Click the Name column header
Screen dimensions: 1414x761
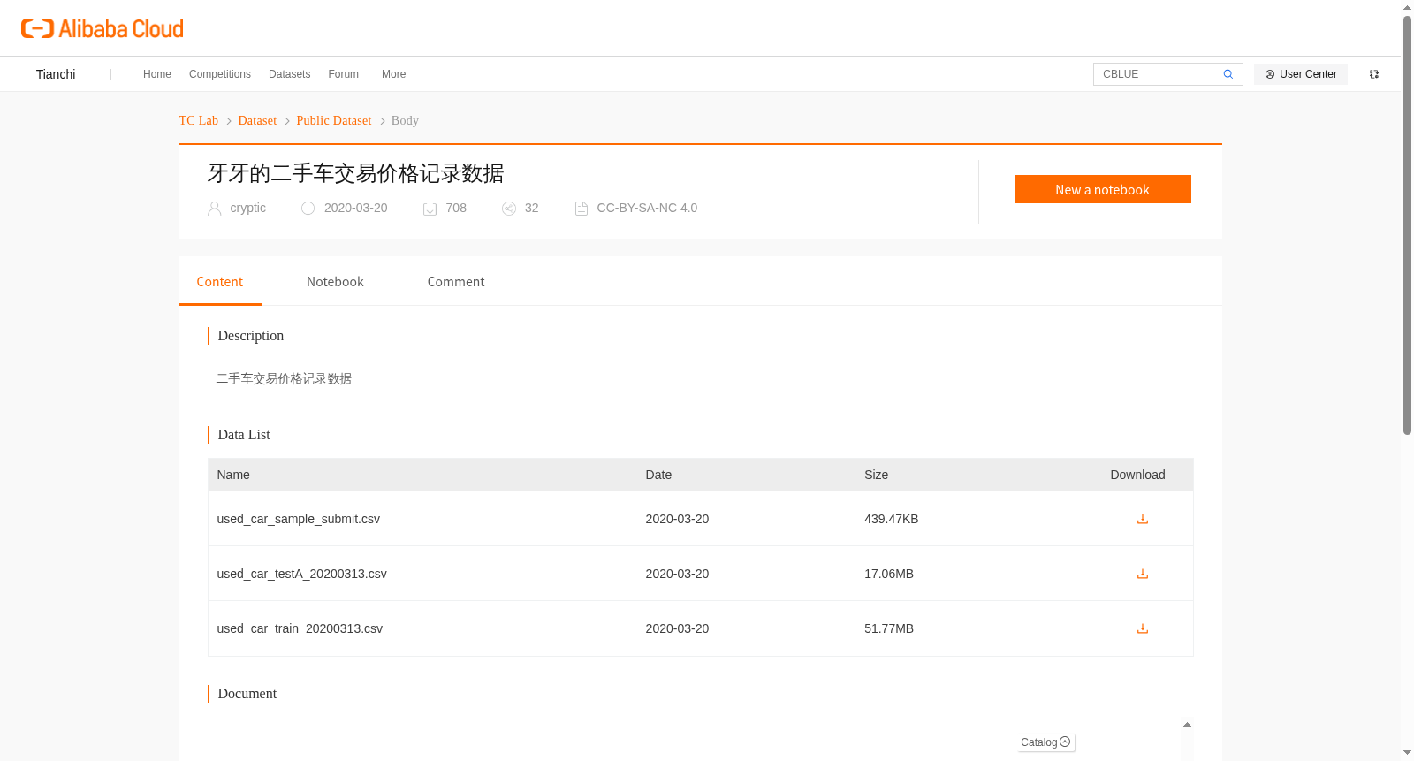pos(233,475)
